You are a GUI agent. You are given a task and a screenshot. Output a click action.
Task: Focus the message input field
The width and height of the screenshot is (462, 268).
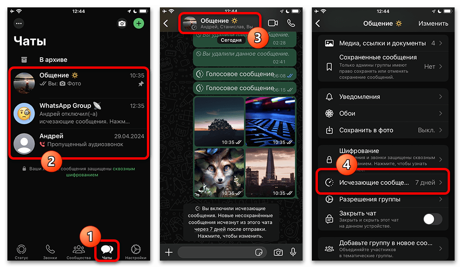point(223,252)
